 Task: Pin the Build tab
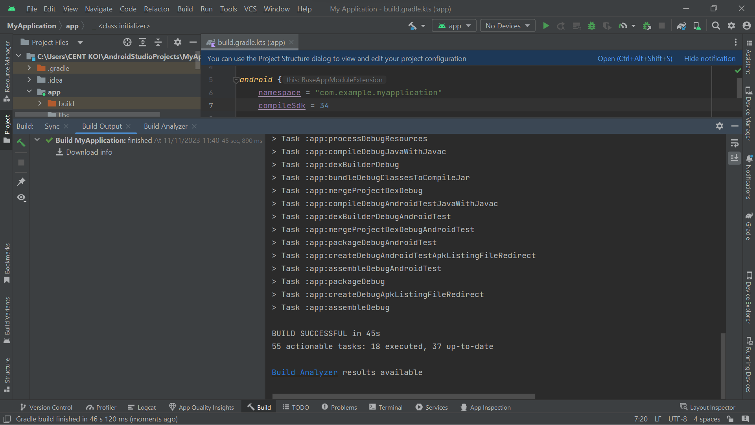click(21, 181)
